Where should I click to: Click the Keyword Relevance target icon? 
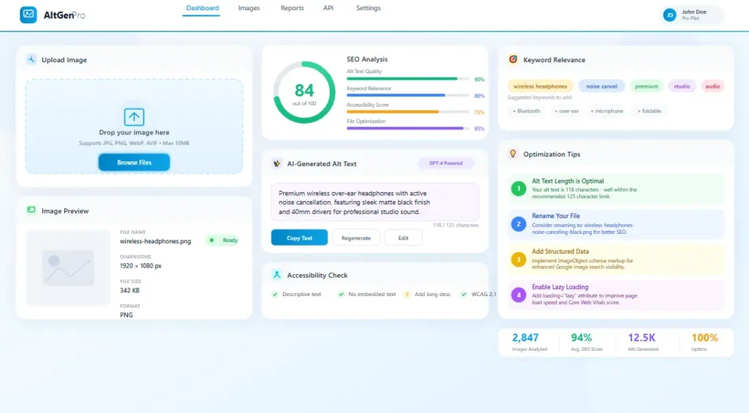click(x=513, y=59)
